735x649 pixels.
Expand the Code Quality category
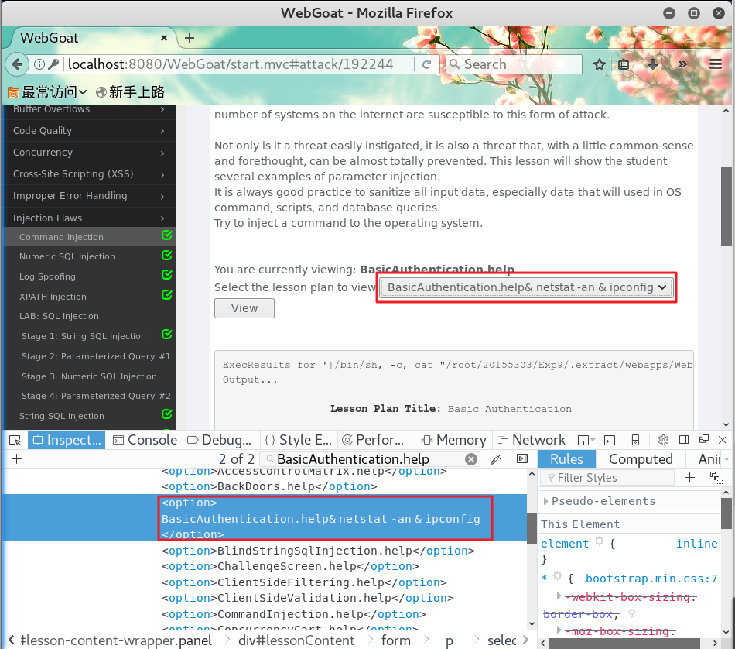coord(90,130)
